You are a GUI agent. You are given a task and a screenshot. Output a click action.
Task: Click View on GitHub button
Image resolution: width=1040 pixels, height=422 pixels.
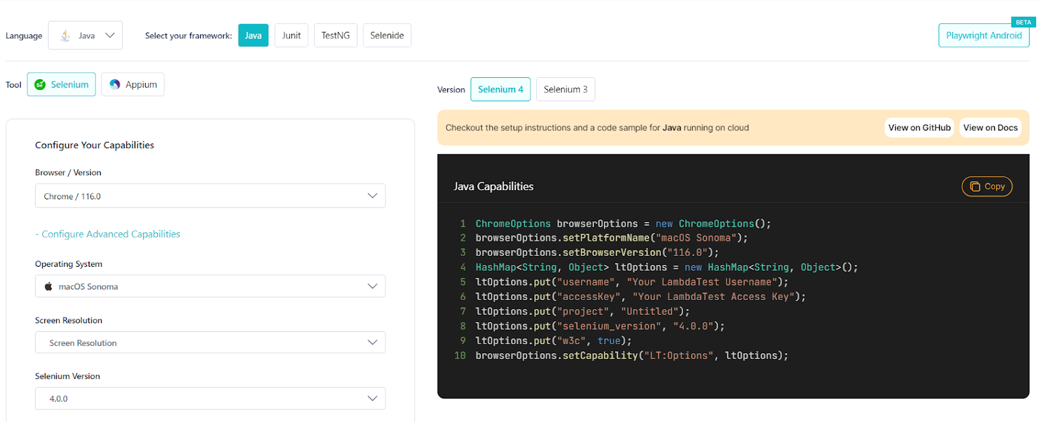[919, 128]
